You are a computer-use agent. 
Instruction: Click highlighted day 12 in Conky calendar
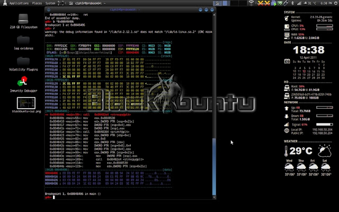(x=304, y=71)
